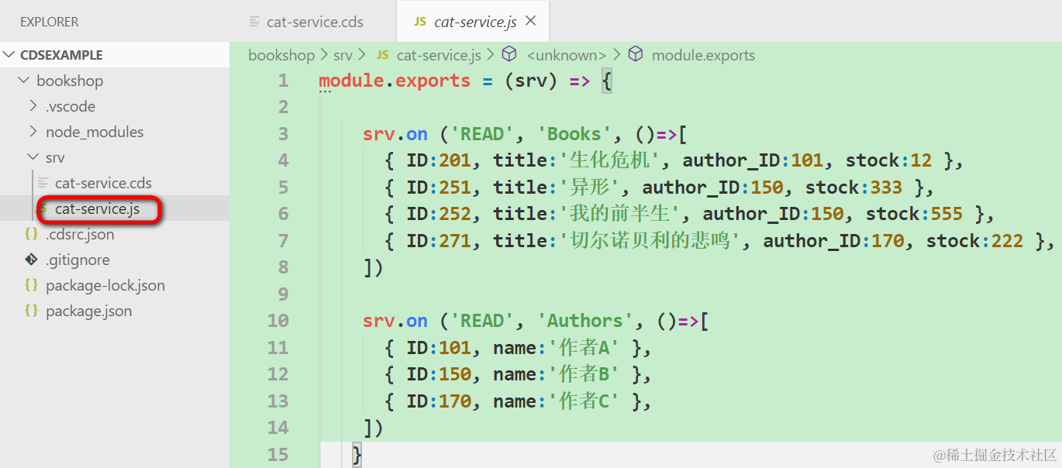Close the cat-service.js editor tab
Image resolution: width=1062 pixels, height=468 pixels.
[531, 21]
